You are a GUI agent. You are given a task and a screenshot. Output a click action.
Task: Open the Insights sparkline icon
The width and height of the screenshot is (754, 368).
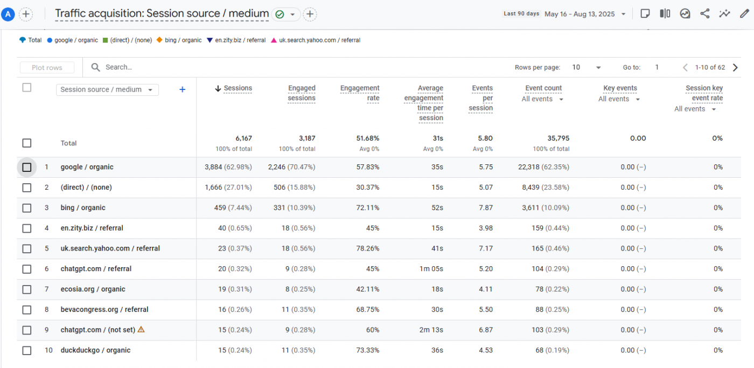pos(724,14)
